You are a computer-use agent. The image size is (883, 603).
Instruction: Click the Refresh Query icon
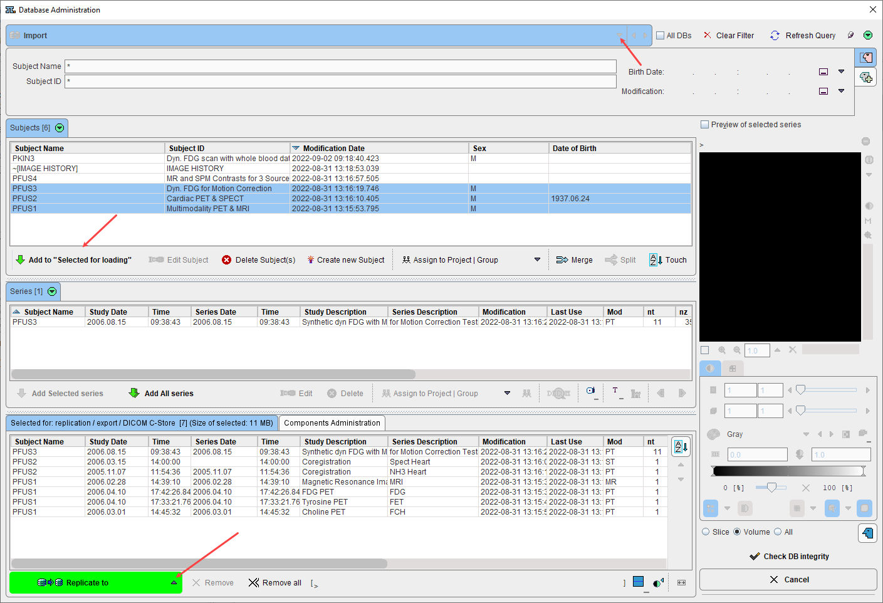(x=775, y=36)
